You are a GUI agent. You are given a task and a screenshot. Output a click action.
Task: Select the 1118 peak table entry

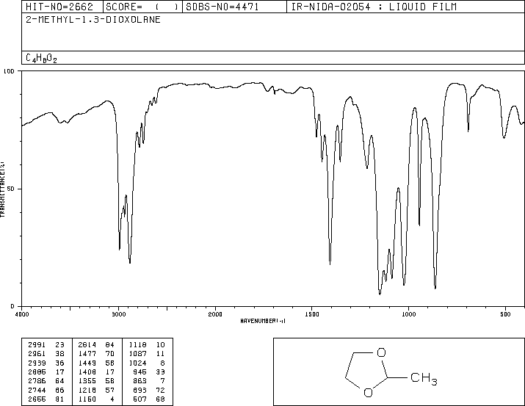[147, 345]
